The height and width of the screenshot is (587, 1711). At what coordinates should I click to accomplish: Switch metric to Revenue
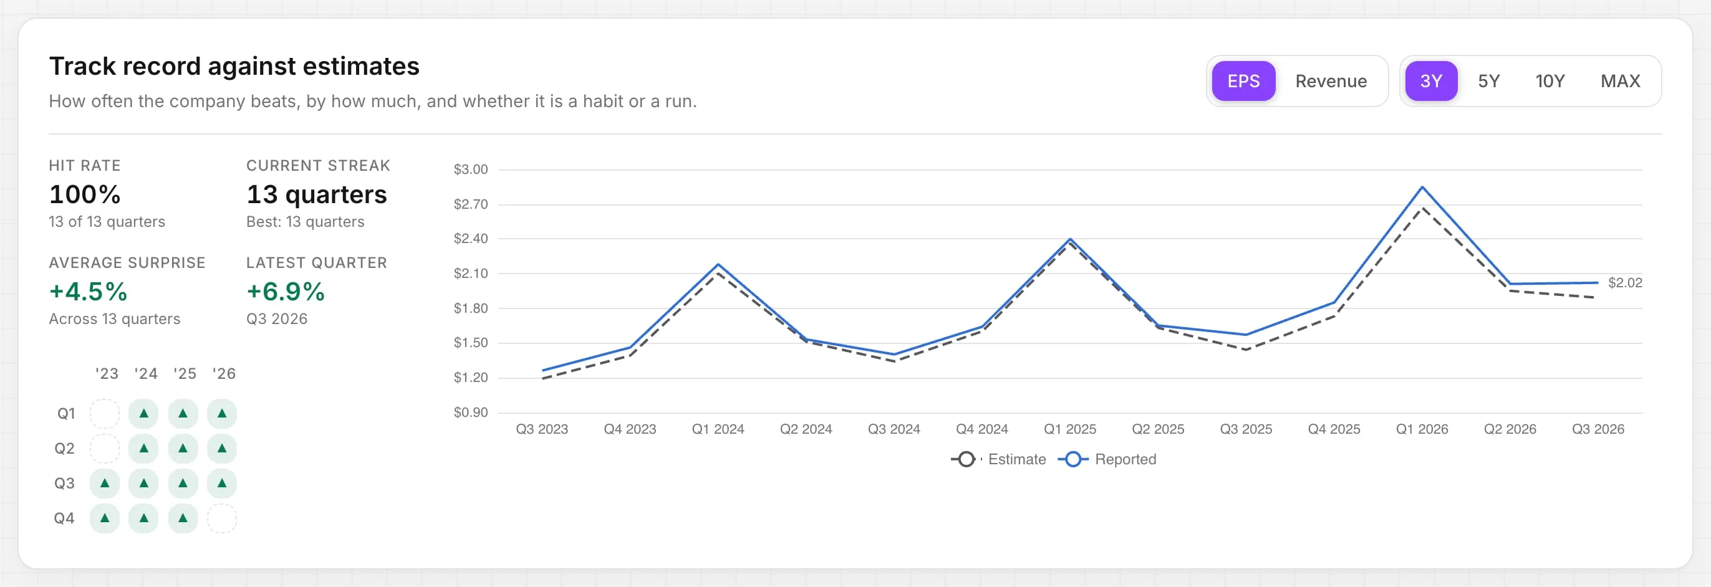pos(1331,81)
